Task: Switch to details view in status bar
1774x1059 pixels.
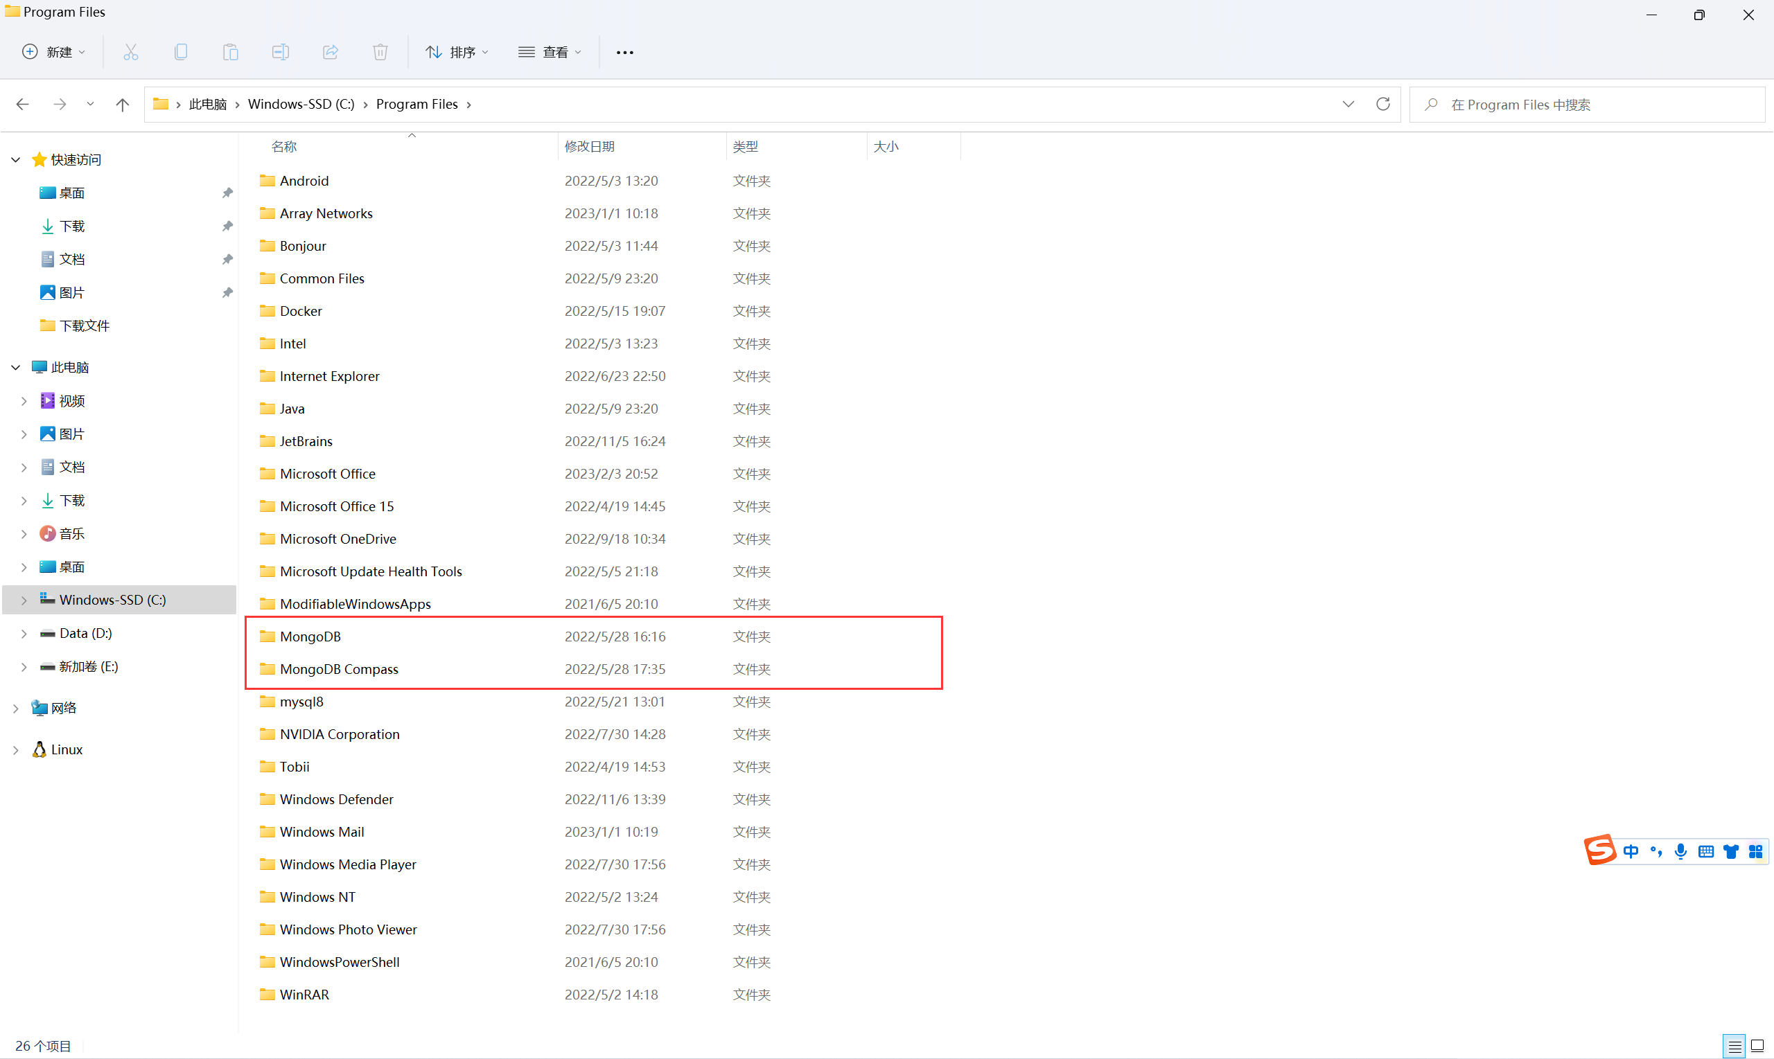Action: pos(1734,1046)
